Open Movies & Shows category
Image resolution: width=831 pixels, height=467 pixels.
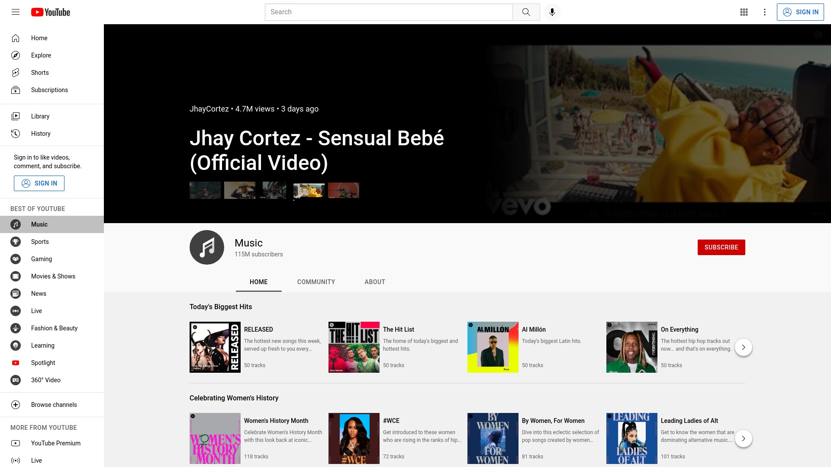click(x=52, y=276)
